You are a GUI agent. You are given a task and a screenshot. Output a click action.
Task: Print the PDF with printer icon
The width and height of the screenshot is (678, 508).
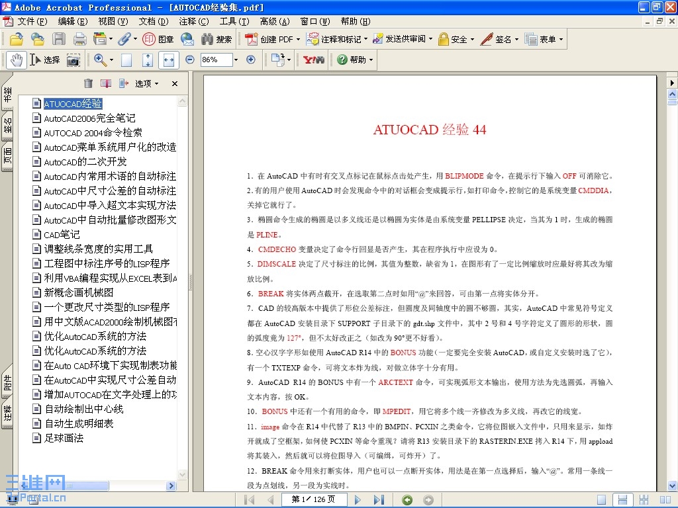(x=79, y=38)
